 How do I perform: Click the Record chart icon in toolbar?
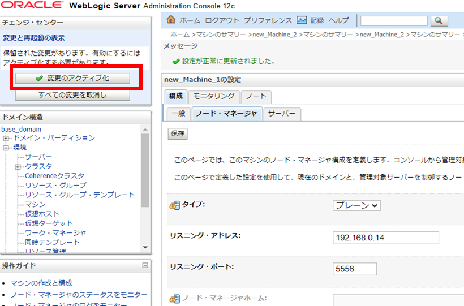pyautogui.click(x=302, y=20)
